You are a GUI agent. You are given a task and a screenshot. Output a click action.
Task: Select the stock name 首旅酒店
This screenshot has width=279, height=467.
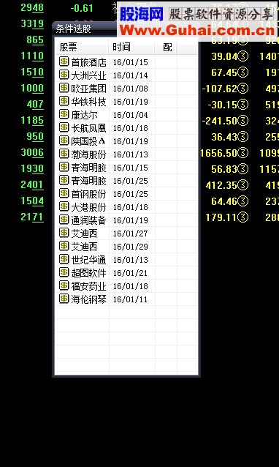coord(88,62)
